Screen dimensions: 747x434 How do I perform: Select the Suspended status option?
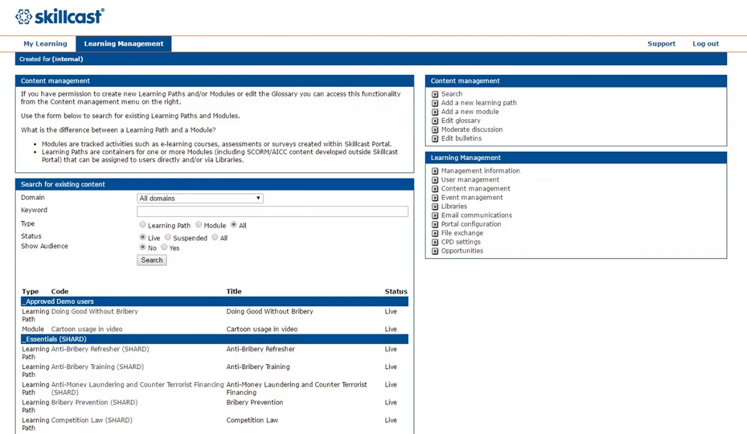pyautogui.click(x=167, y=237)
